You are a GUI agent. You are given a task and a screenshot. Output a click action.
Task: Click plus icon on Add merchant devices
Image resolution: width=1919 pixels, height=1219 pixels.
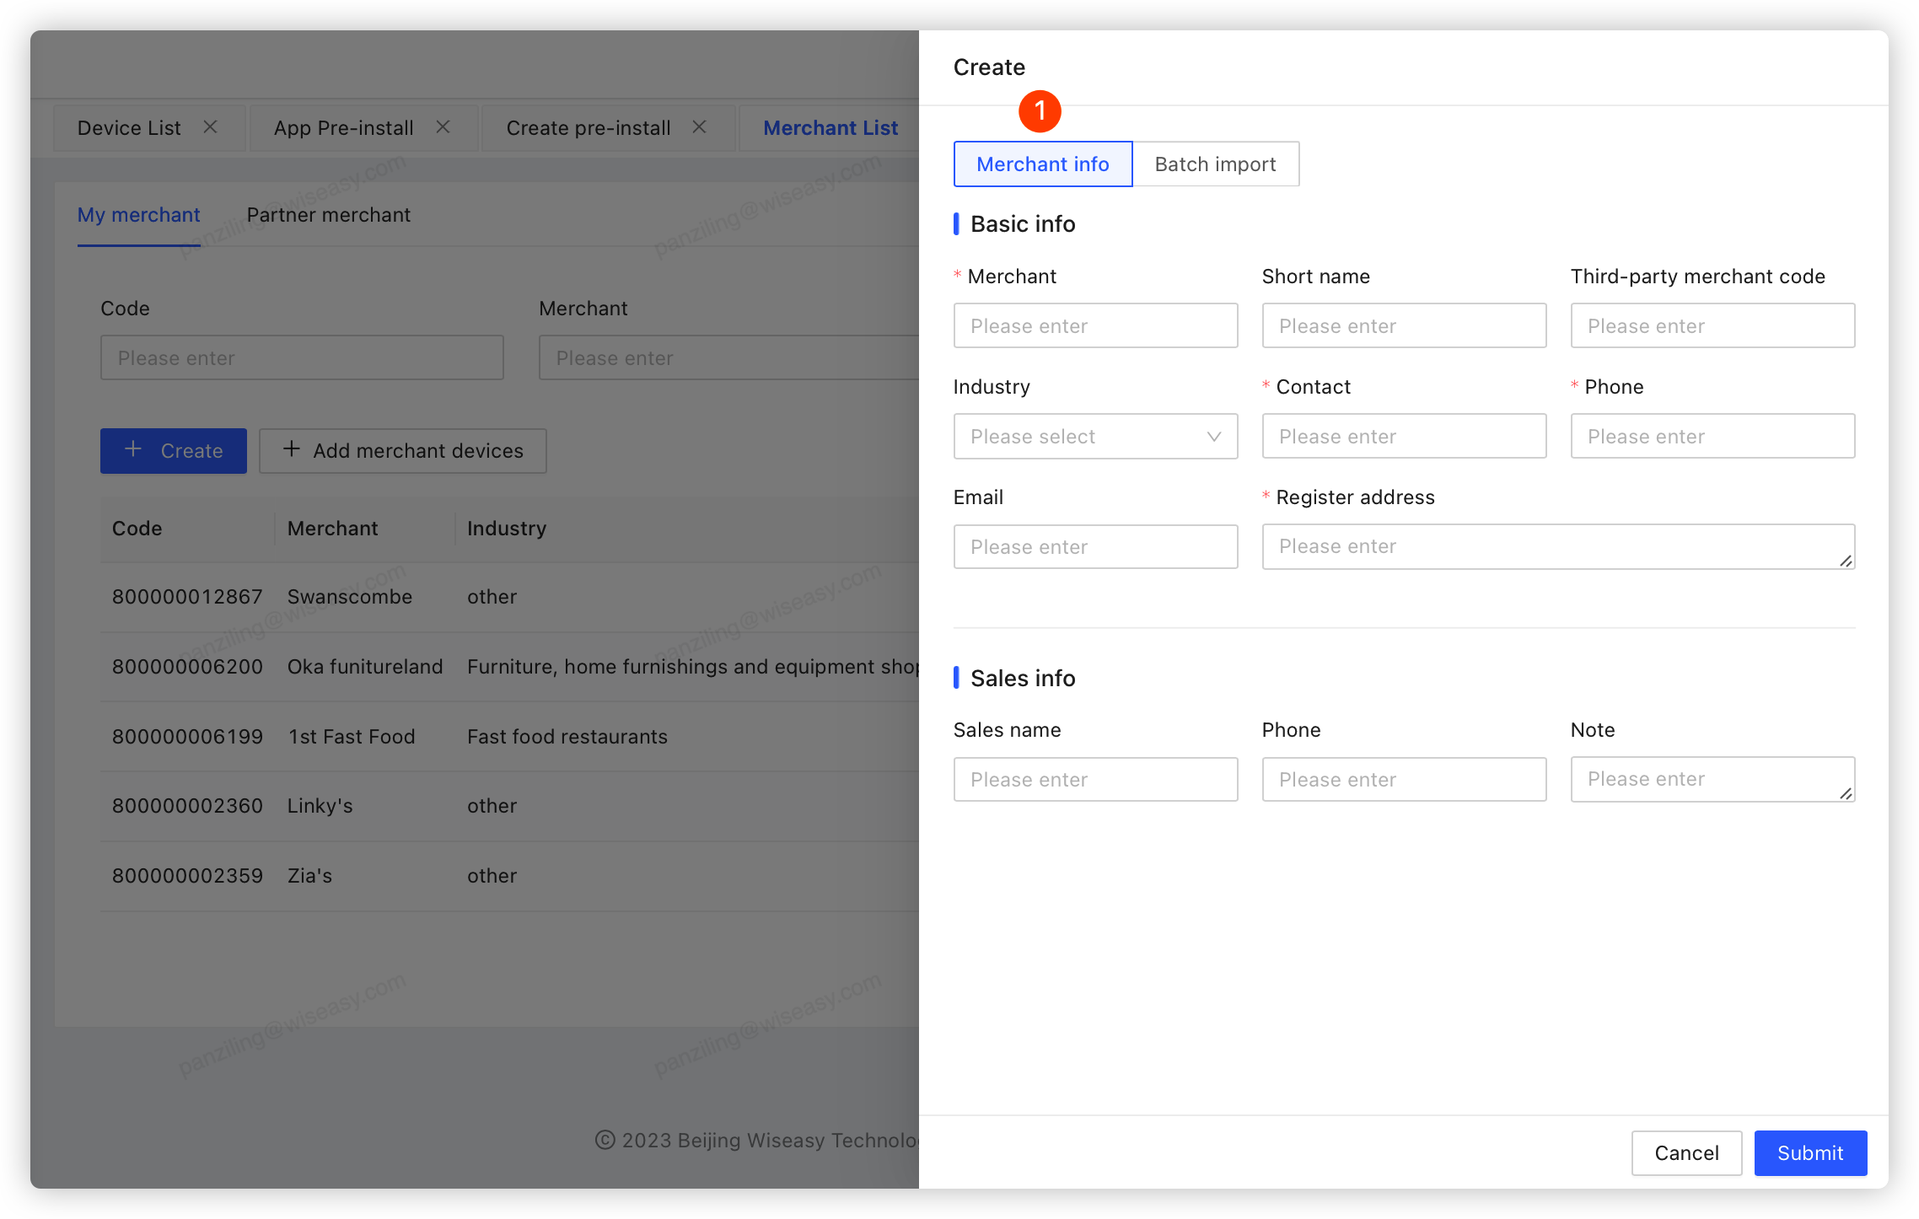tap(292, 449)
